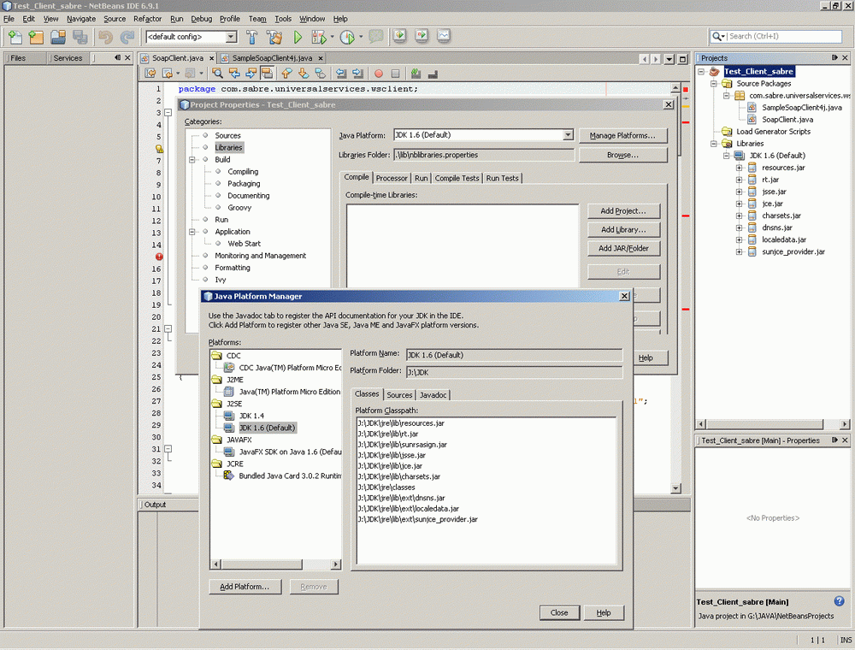Click the red Start Macro Recording icon

[379, 73]
